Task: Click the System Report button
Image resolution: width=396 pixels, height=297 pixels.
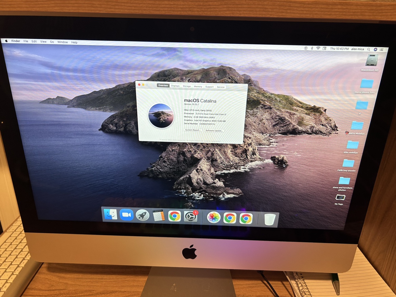Action: tap(193, 130)
